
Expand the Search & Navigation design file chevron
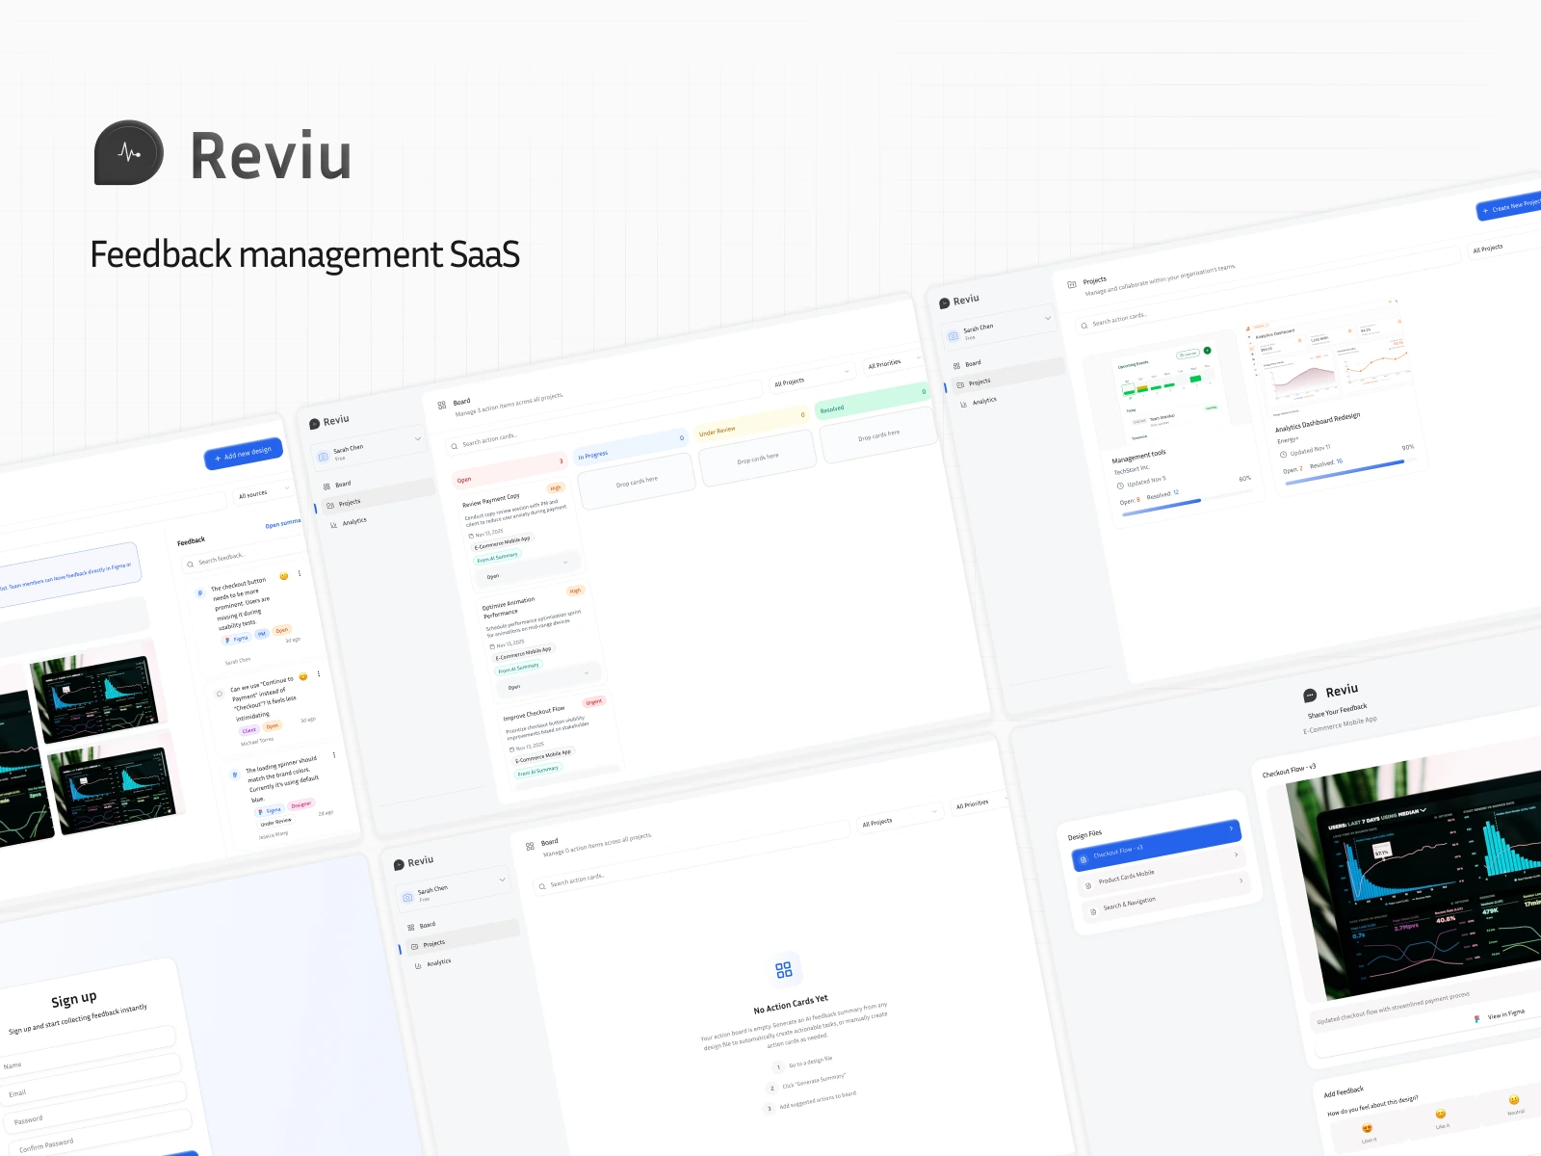click(1241, 880)
